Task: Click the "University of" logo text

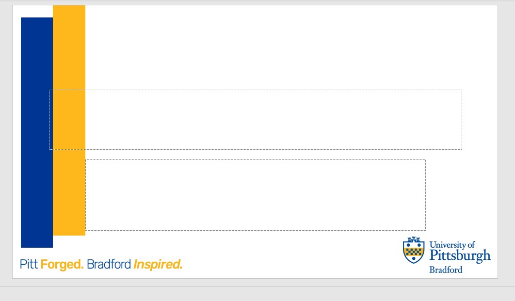Action: (452, 245)
